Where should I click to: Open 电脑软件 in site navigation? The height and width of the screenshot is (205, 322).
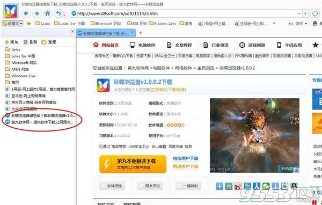coord(142,45)
